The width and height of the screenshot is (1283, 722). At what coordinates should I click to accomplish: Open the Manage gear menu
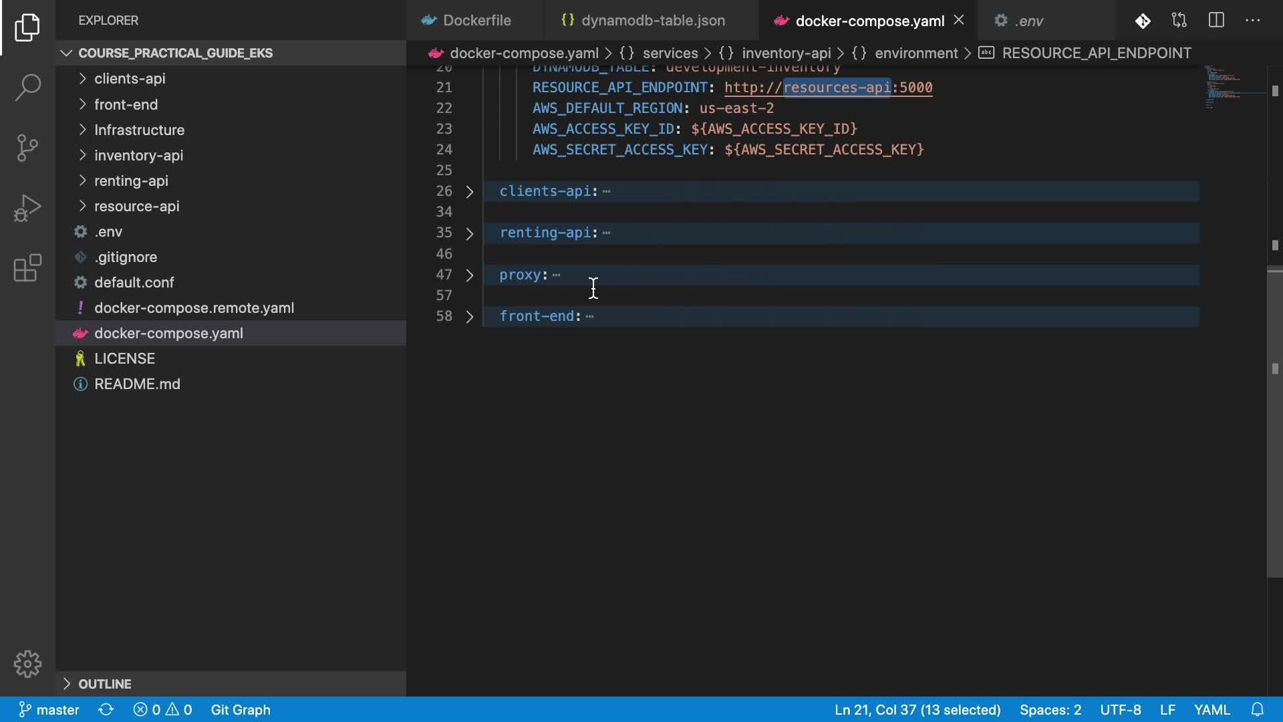point(27,664)
